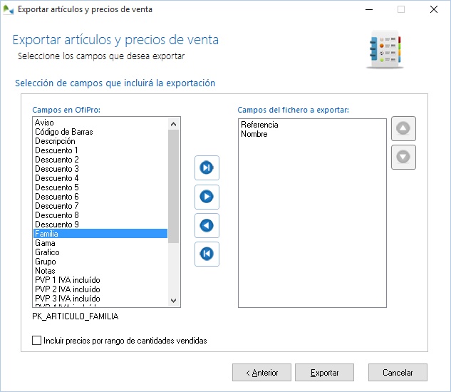Screen dimensions: 451x392
Task: Click the PK_ARTICULO_FAMILIA field identifier text
Action: click(76, 316)
